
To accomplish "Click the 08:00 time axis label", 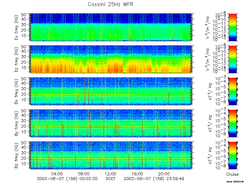I will tap(84, 174).
